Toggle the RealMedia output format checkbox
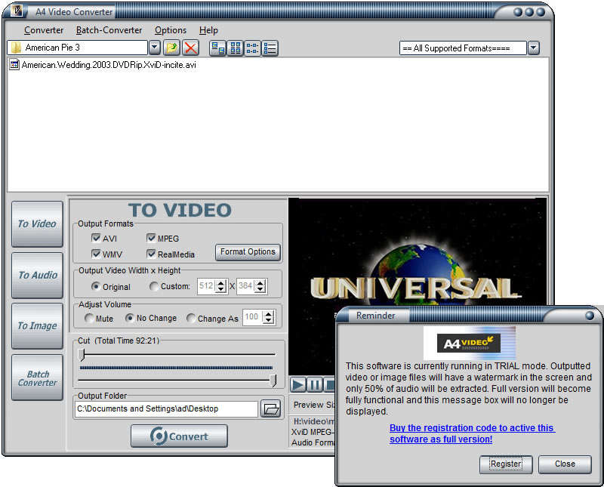This screenshot has height=487, width=604. pos(150,254)
